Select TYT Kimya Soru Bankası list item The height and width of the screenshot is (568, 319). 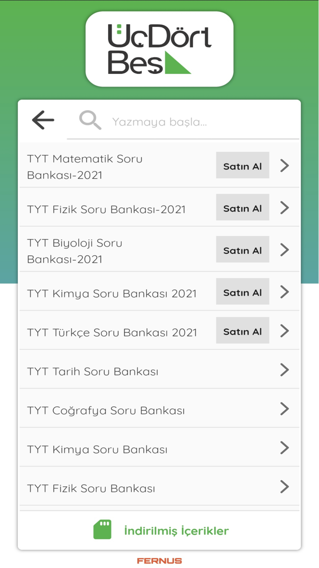pyautogui.click(x=159, y=447)
